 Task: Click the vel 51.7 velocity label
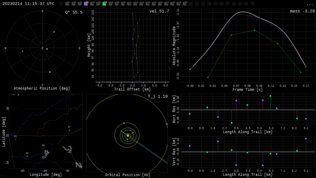click(159, 11)
